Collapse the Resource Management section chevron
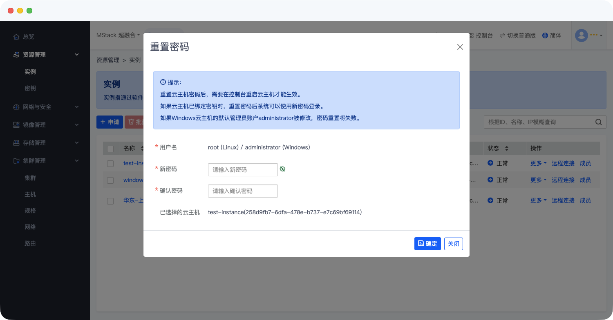 pyautogui.click(x=77, y=55)
